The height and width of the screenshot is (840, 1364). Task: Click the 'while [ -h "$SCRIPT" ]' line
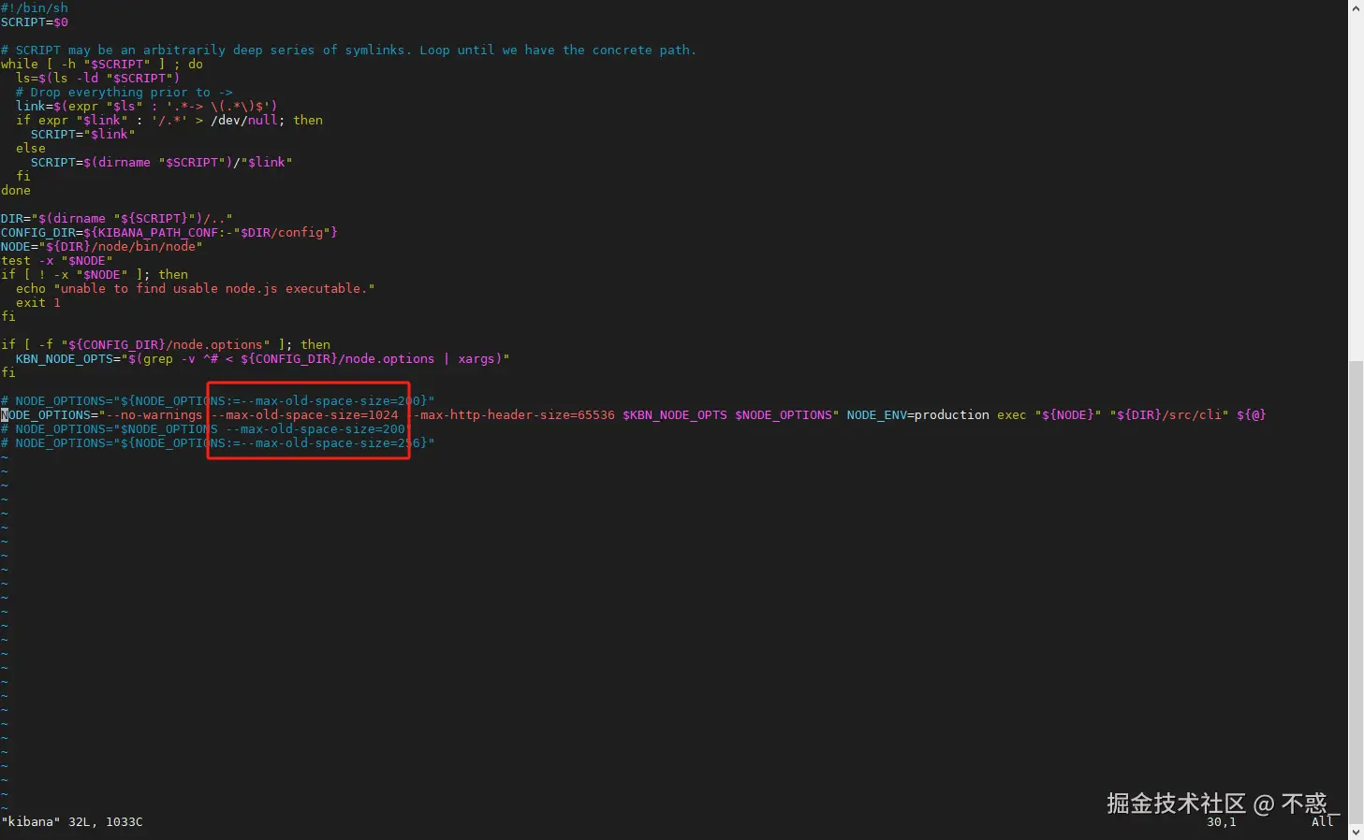click(x=102, y=64)
